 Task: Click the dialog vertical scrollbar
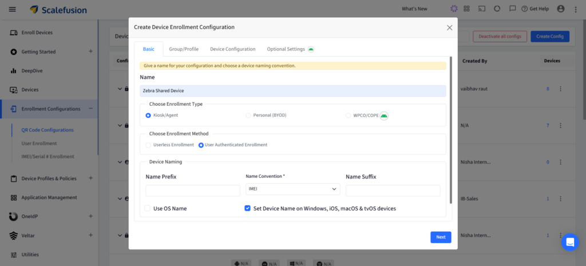click(451, 130)
